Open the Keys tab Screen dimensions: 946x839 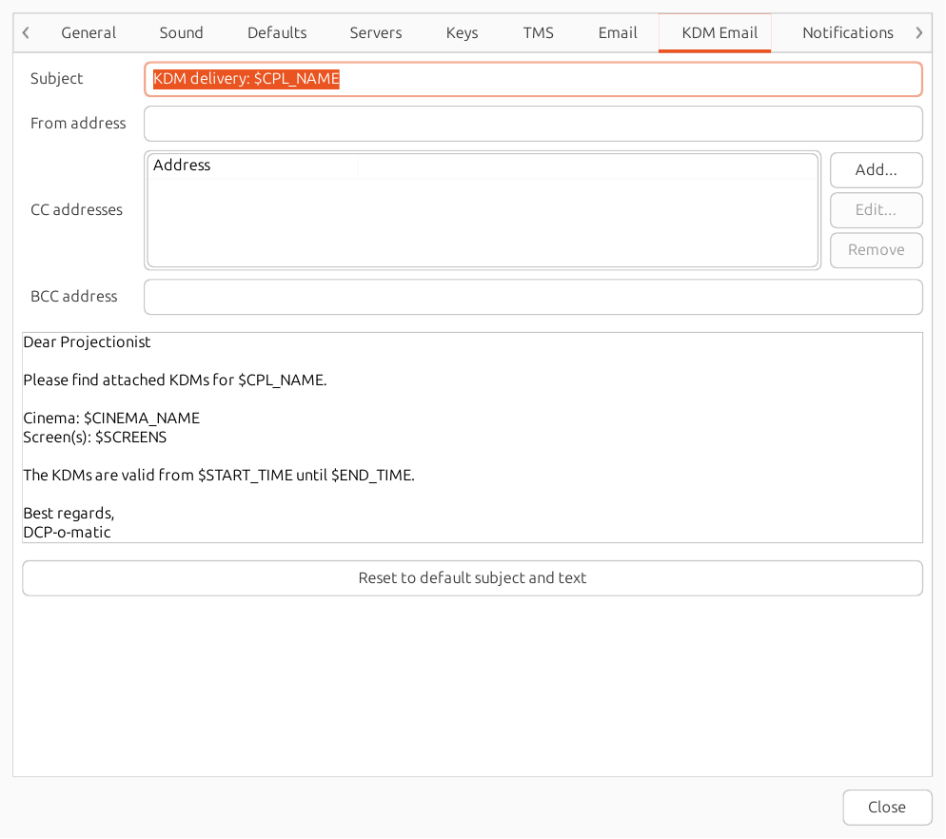(x=462, y=32)
